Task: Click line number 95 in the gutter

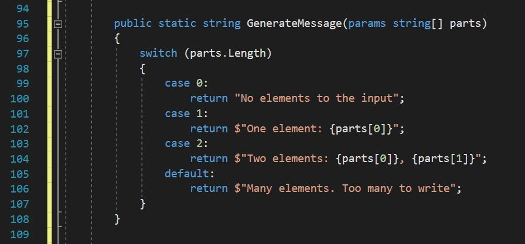Action: pyautogui.click(x=22, y=24)
